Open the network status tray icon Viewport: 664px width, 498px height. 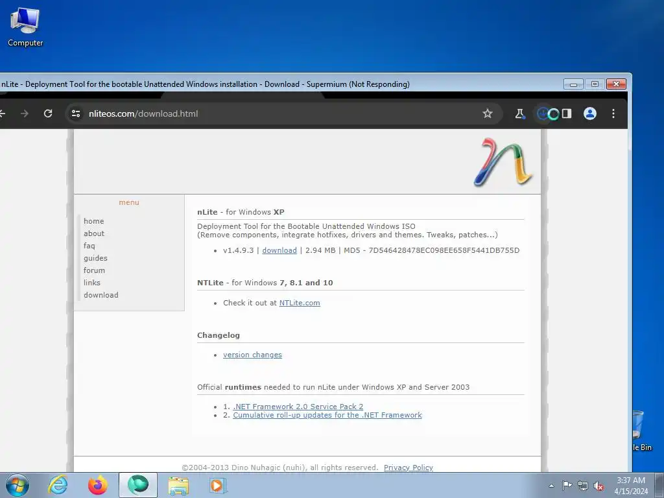[x=583, y=486]
